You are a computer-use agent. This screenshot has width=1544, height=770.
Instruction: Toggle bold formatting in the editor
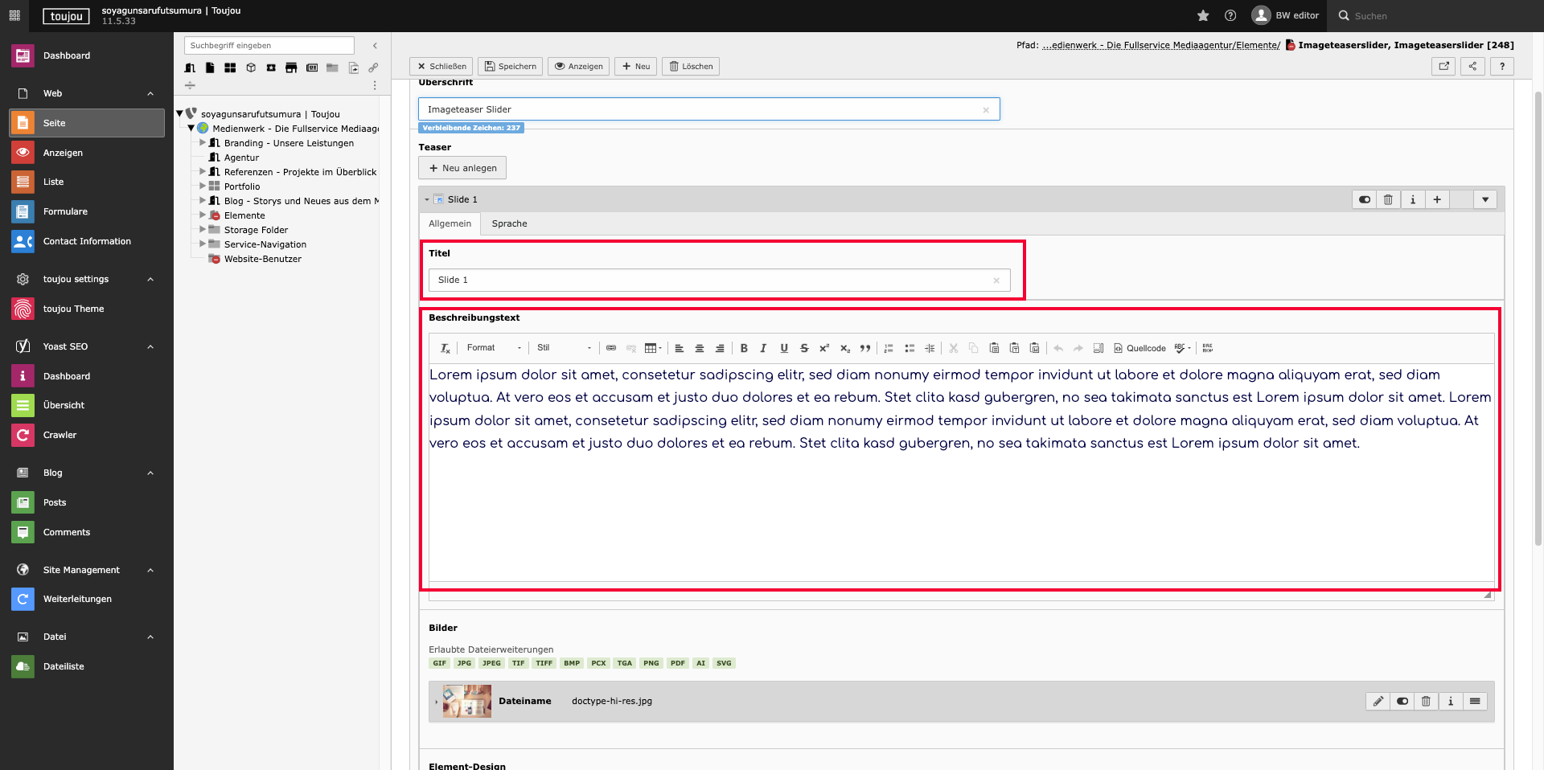(744, 348)
